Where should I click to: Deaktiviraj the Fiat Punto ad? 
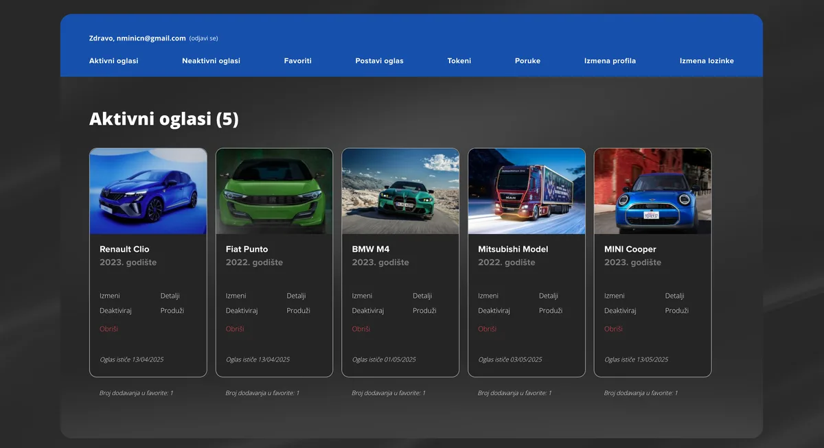242,311
